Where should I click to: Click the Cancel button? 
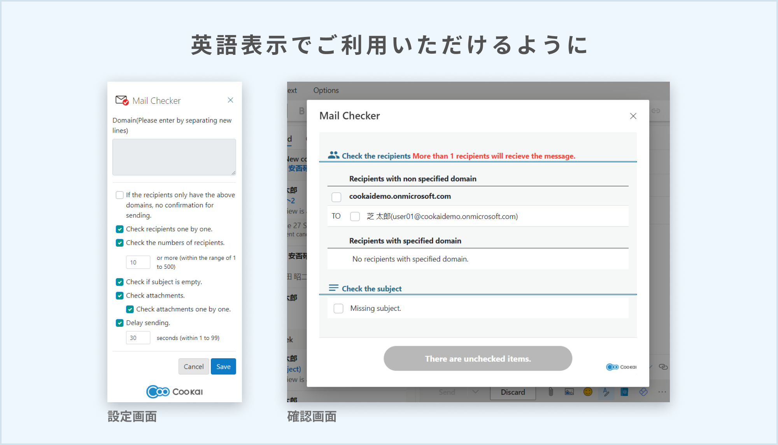pyautogui.click(x=194, y=366)
